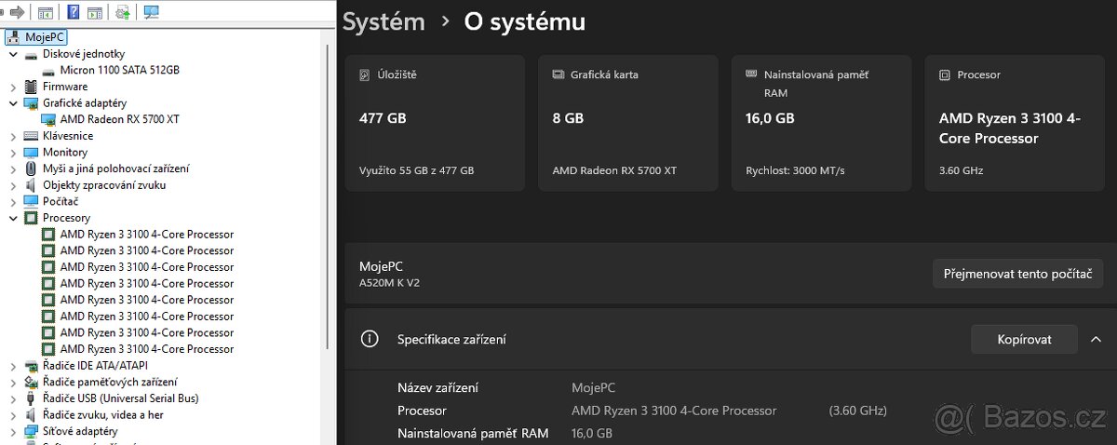The height and width of the screenshot is (445, 1117).
Task: Select AMD Radeon RX 5700 XT in device tree
Action: point(119,119)
